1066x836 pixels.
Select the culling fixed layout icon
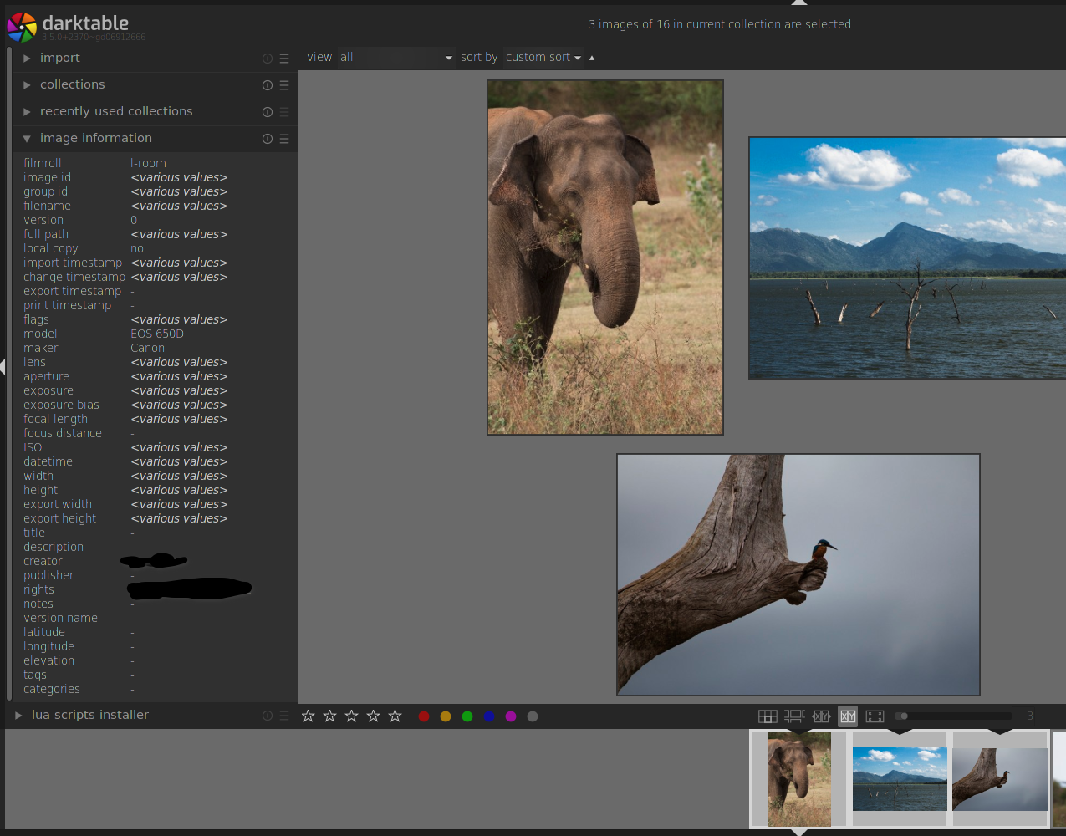pyautogui.click(x=848, y=716)
